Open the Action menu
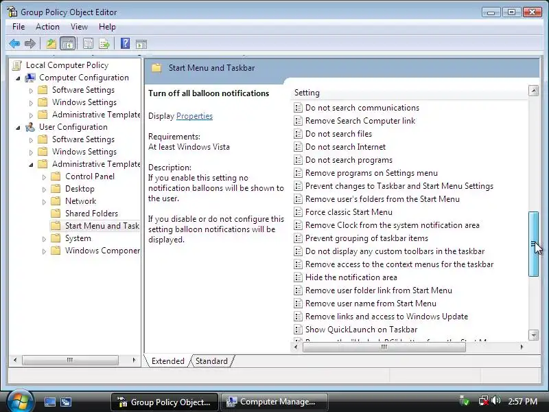549x412 pixels. pyautogui.click(x=47, y=27)
